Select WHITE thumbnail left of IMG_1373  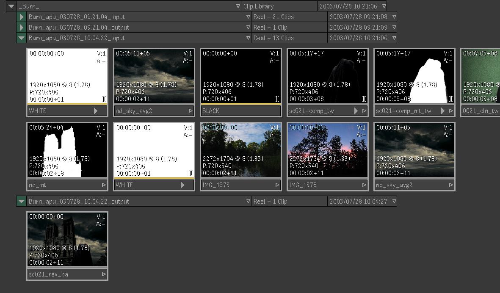[x=154, y=150]
